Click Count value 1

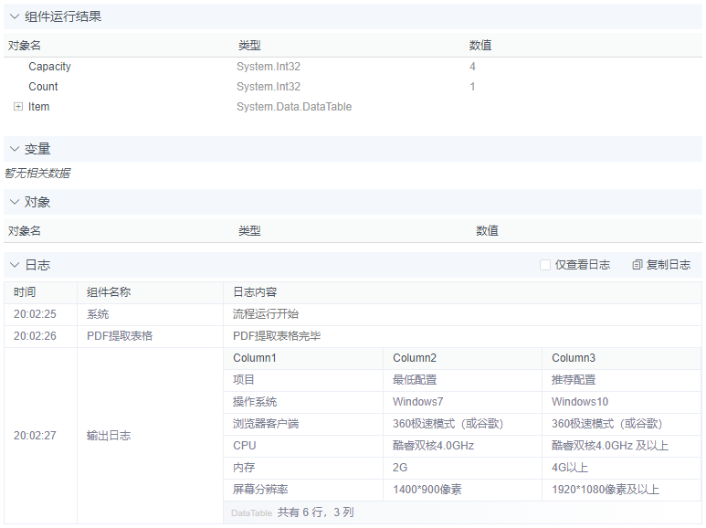472,87
